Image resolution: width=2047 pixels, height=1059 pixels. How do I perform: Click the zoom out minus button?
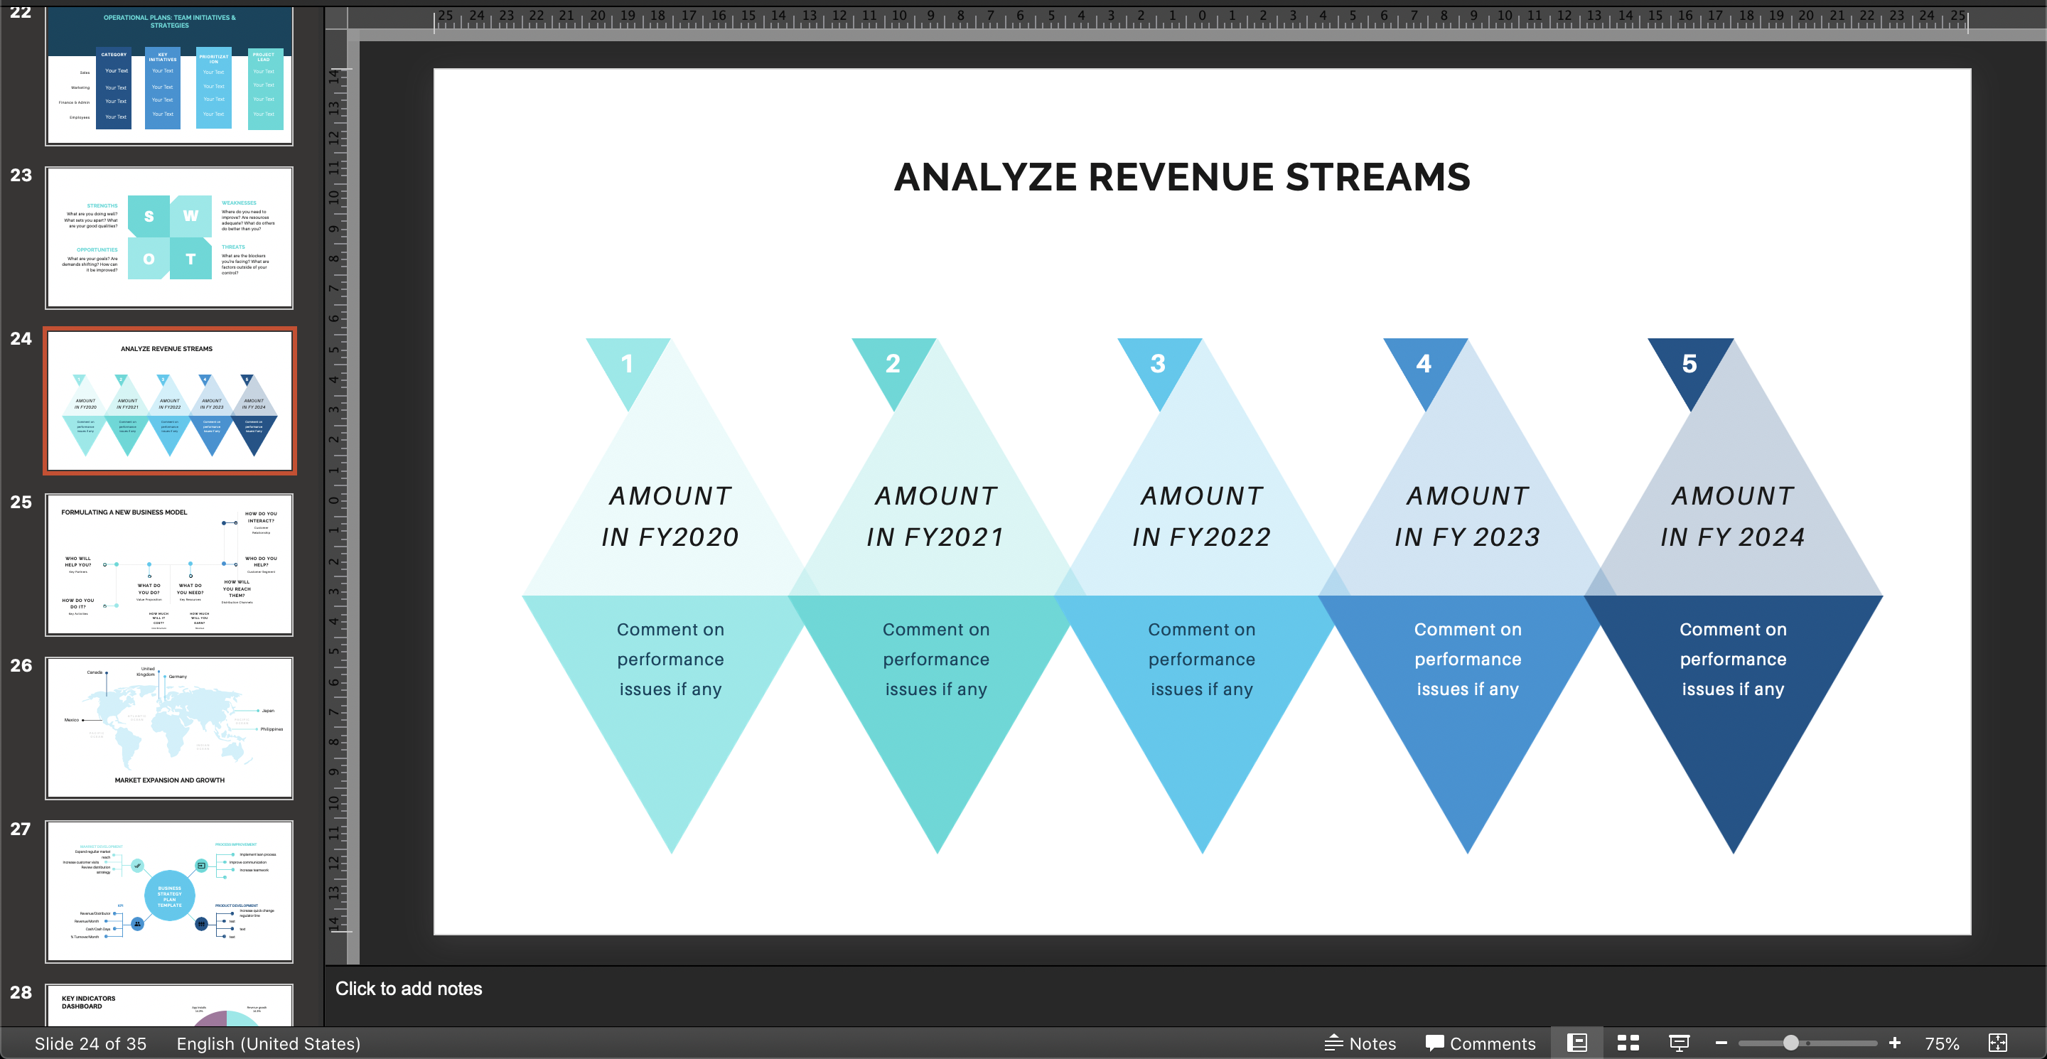coord(1721,1043)
